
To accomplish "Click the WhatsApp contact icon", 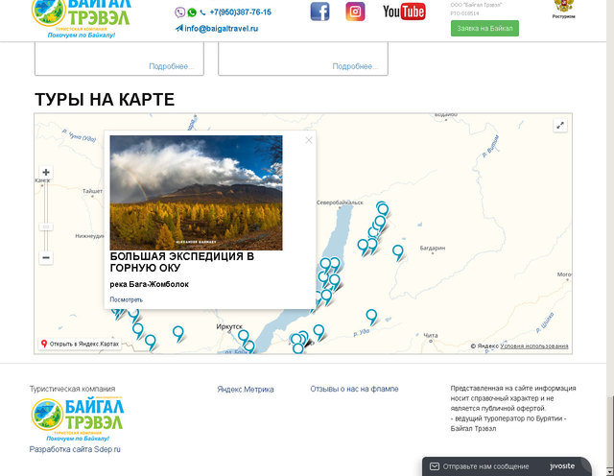I will 192,12.
